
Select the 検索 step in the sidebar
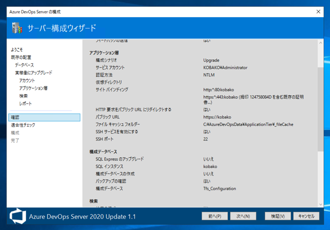23,96
